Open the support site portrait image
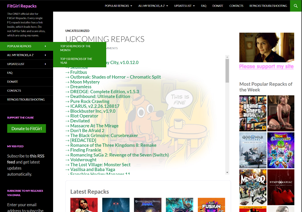 (267, 47)
